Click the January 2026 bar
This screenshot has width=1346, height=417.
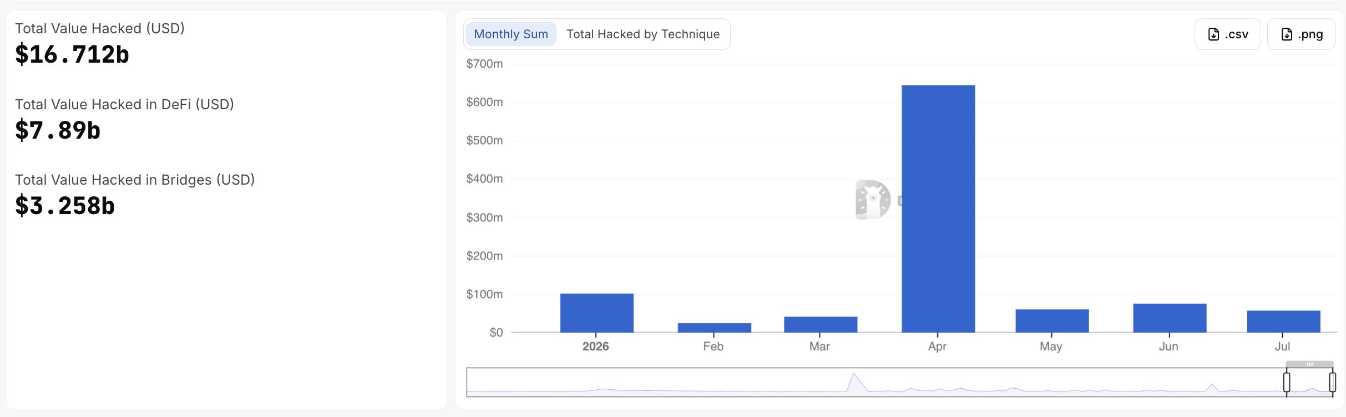(597, 313)
